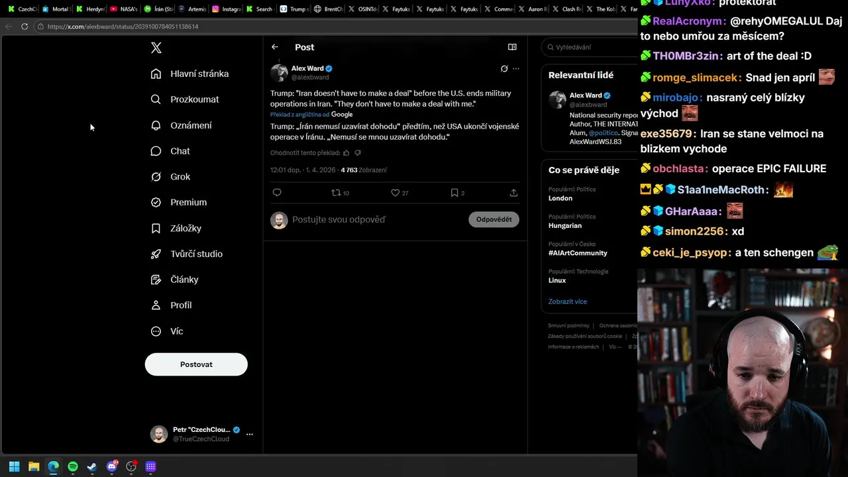The width and height of the screenshot is (848, 477).
Task: Switch to the Trump browser tab
Action: click(x=294, y=9)
